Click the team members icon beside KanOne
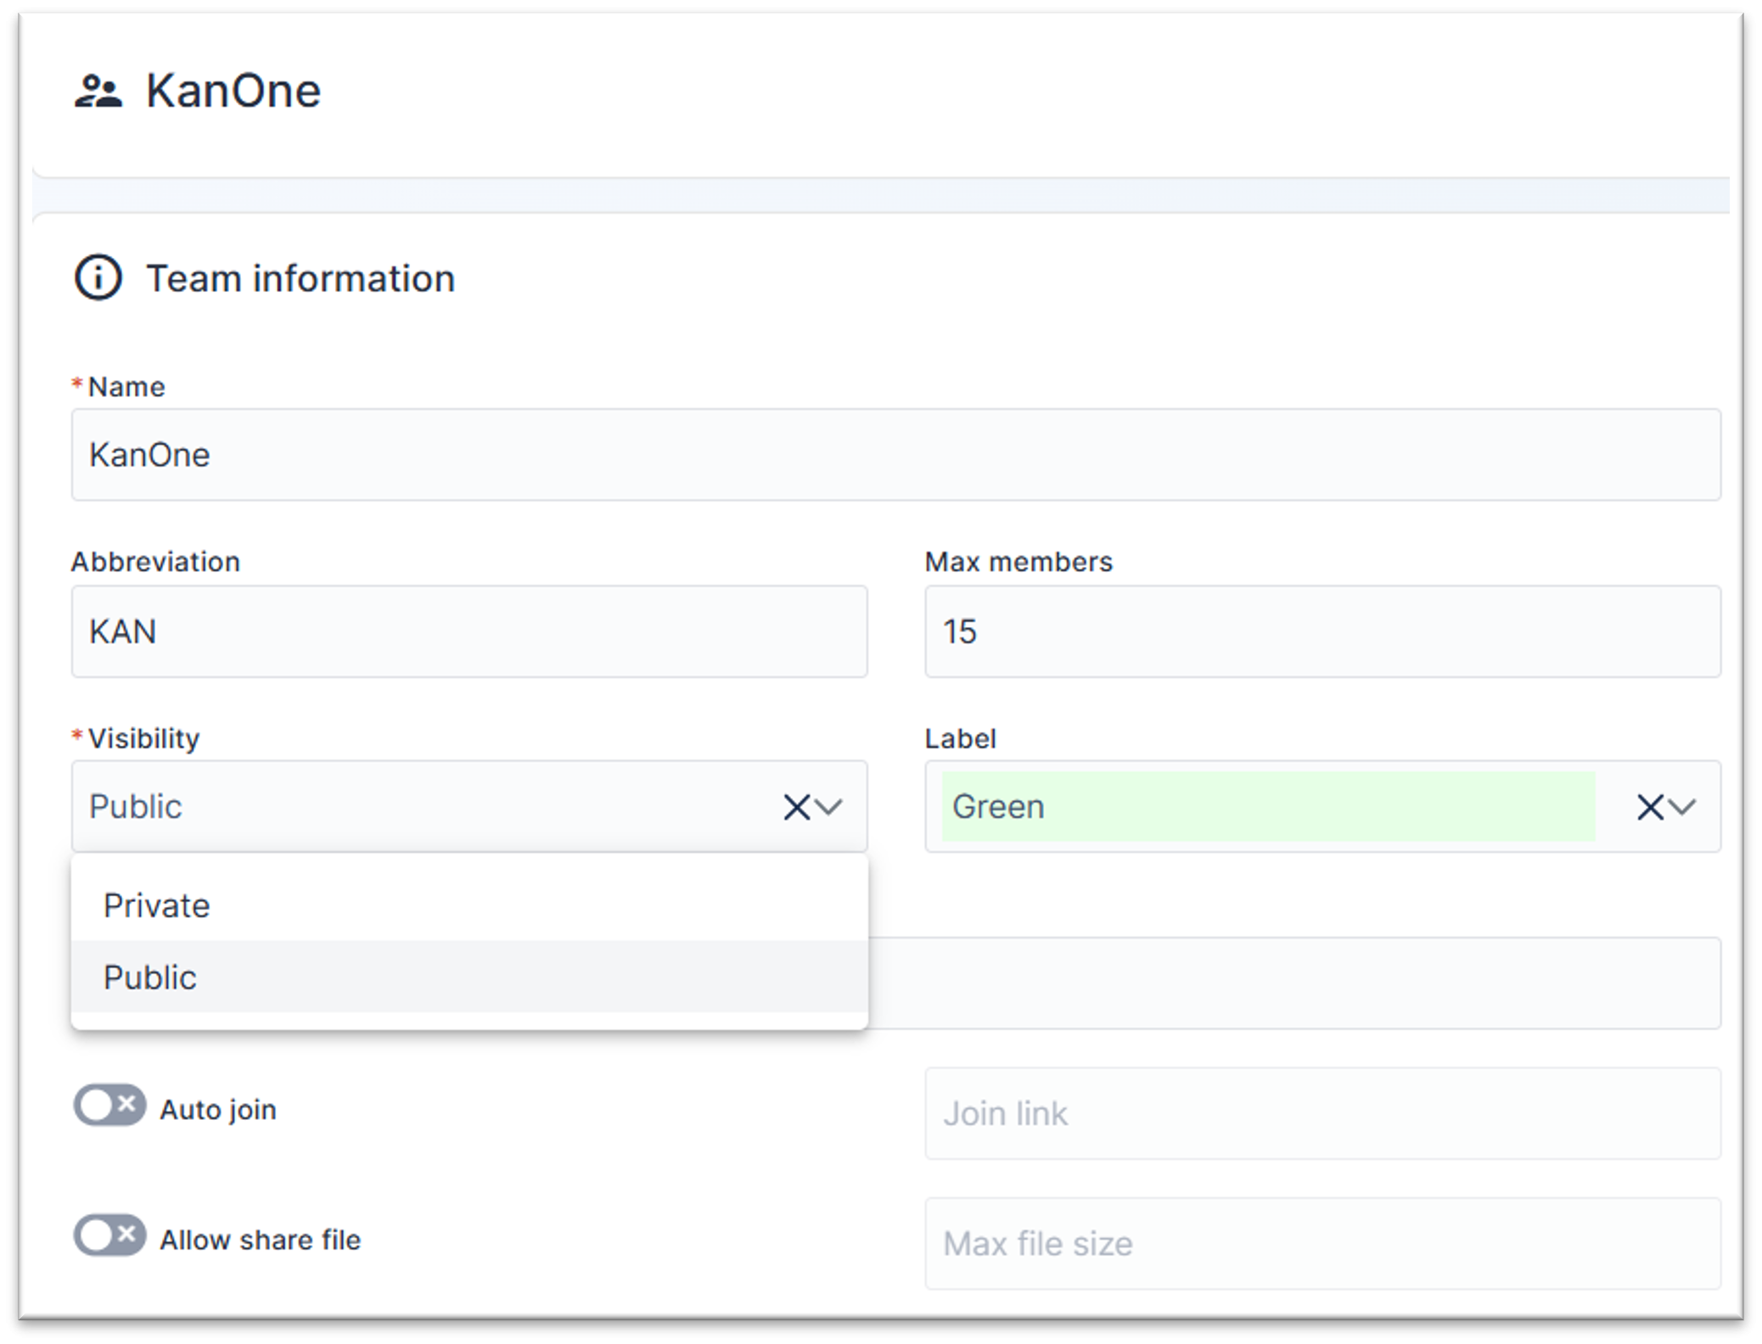 (x=99, y=91)
